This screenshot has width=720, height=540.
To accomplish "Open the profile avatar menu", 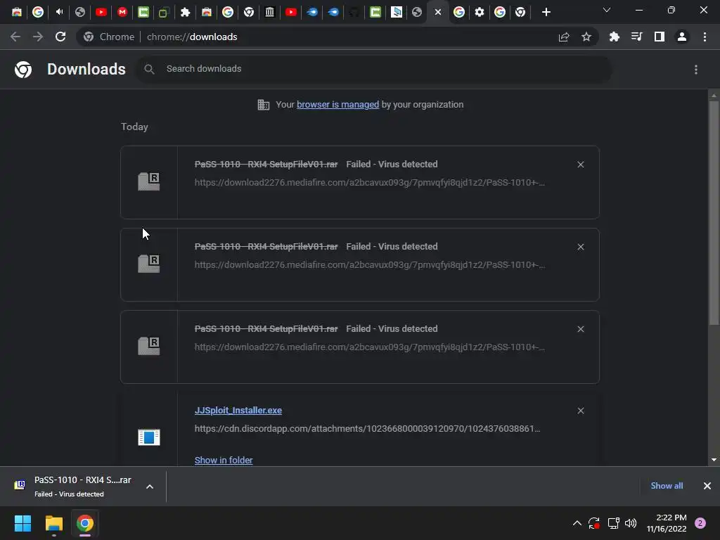I will click(682, 37).
